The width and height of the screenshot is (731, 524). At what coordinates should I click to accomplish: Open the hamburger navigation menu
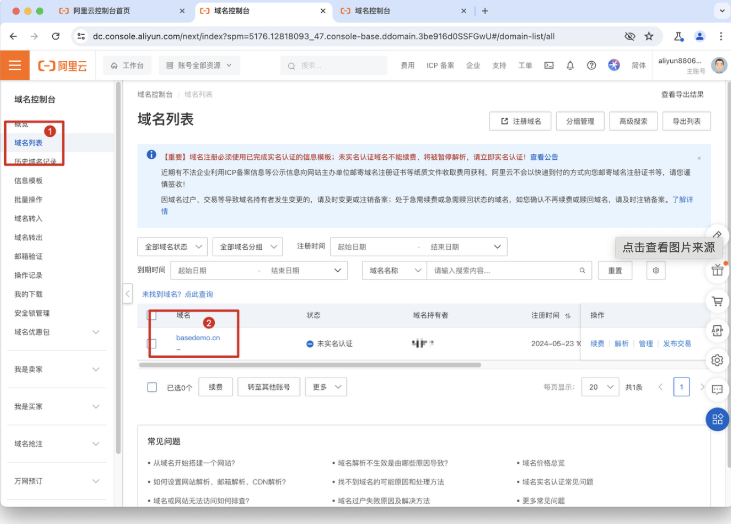tap(15, 65)
